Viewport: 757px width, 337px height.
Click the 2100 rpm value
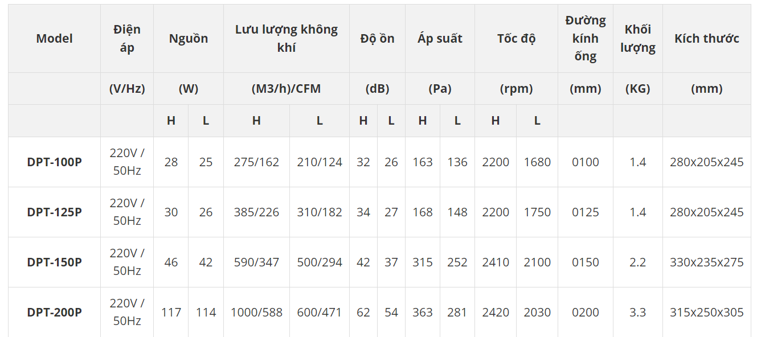(x=537, y=262)
